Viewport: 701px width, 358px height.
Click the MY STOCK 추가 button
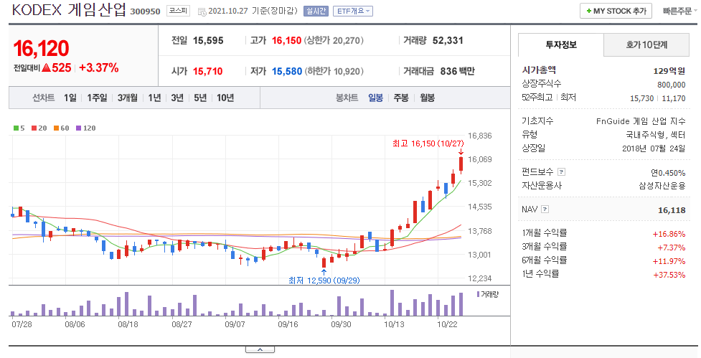point(616,11)
